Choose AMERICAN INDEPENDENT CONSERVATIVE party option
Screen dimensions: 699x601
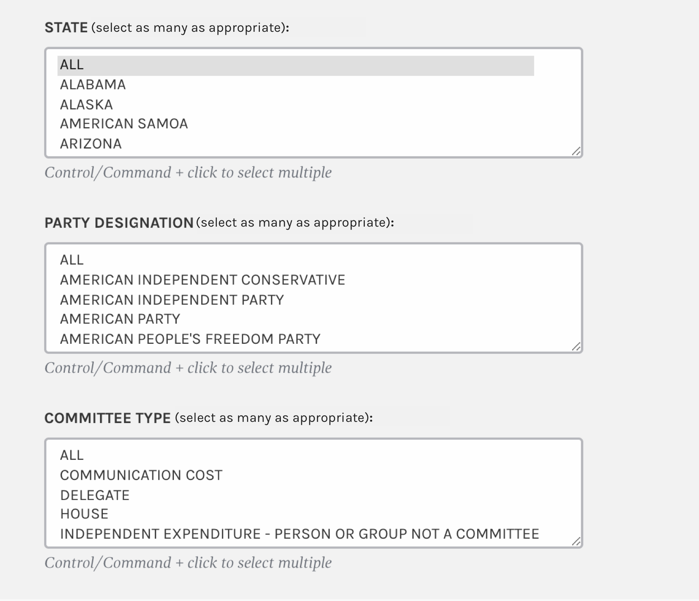[295, 280]
